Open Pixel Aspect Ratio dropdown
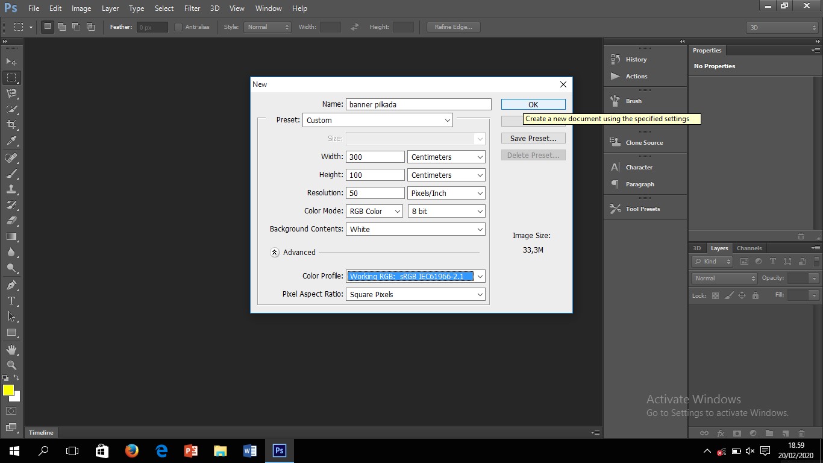The height and width of the screenshot is (463, 823). coord(416,294)
